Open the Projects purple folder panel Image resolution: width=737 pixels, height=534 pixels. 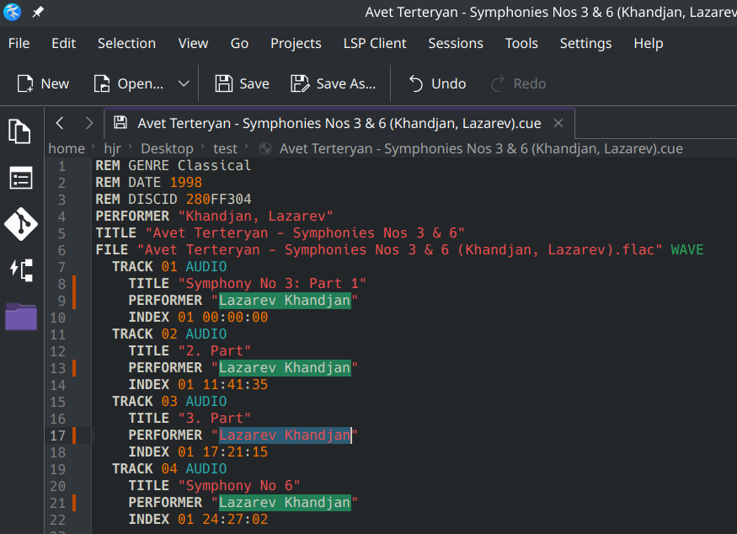pyautogui.click(x=21, y=317)
